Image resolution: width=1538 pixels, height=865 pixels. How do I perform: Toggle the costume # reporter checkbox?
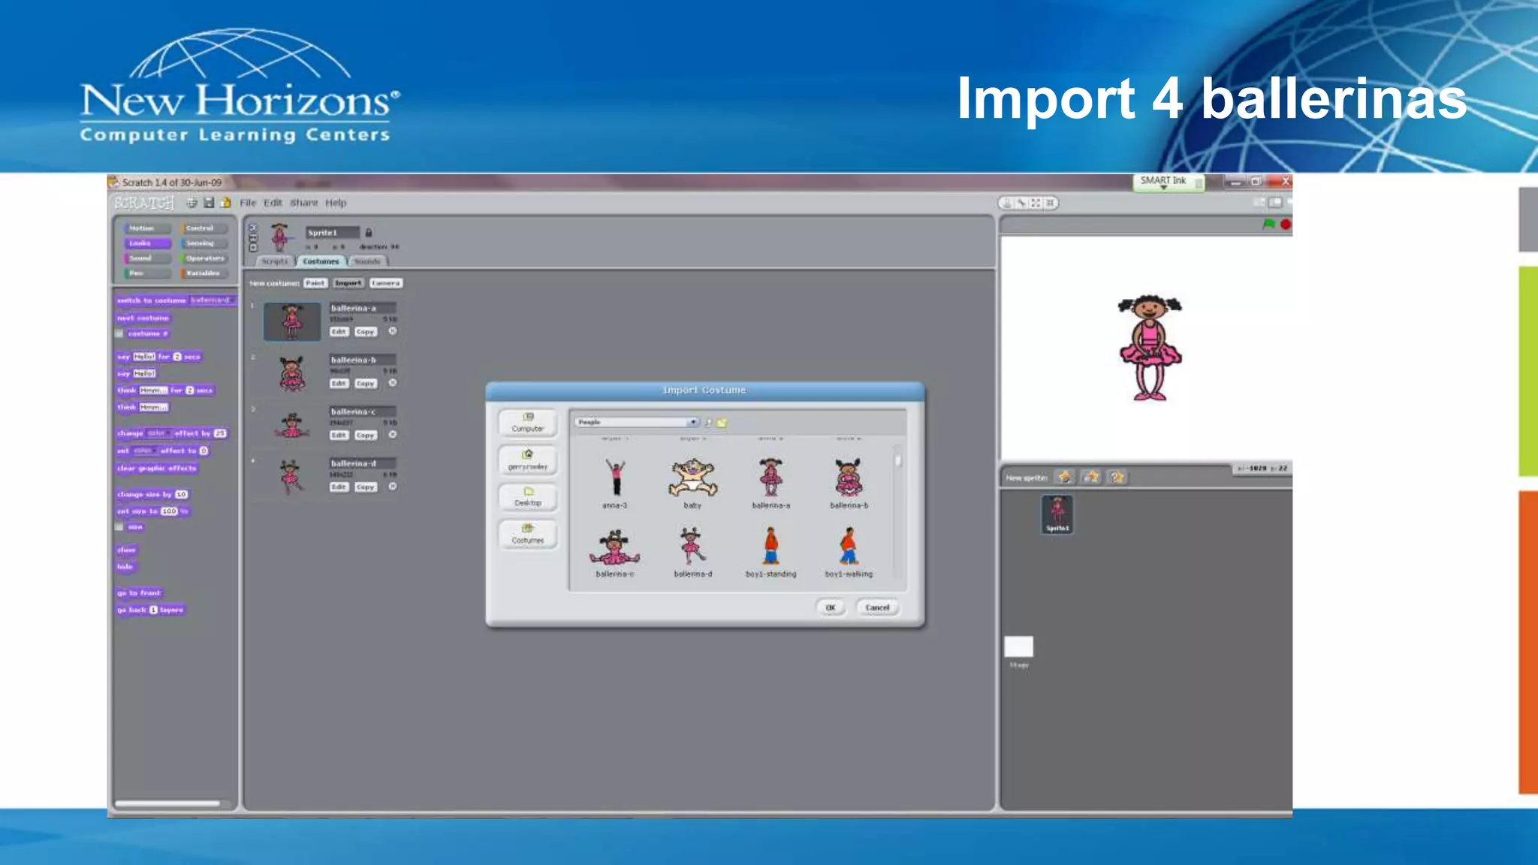[119, 333]
